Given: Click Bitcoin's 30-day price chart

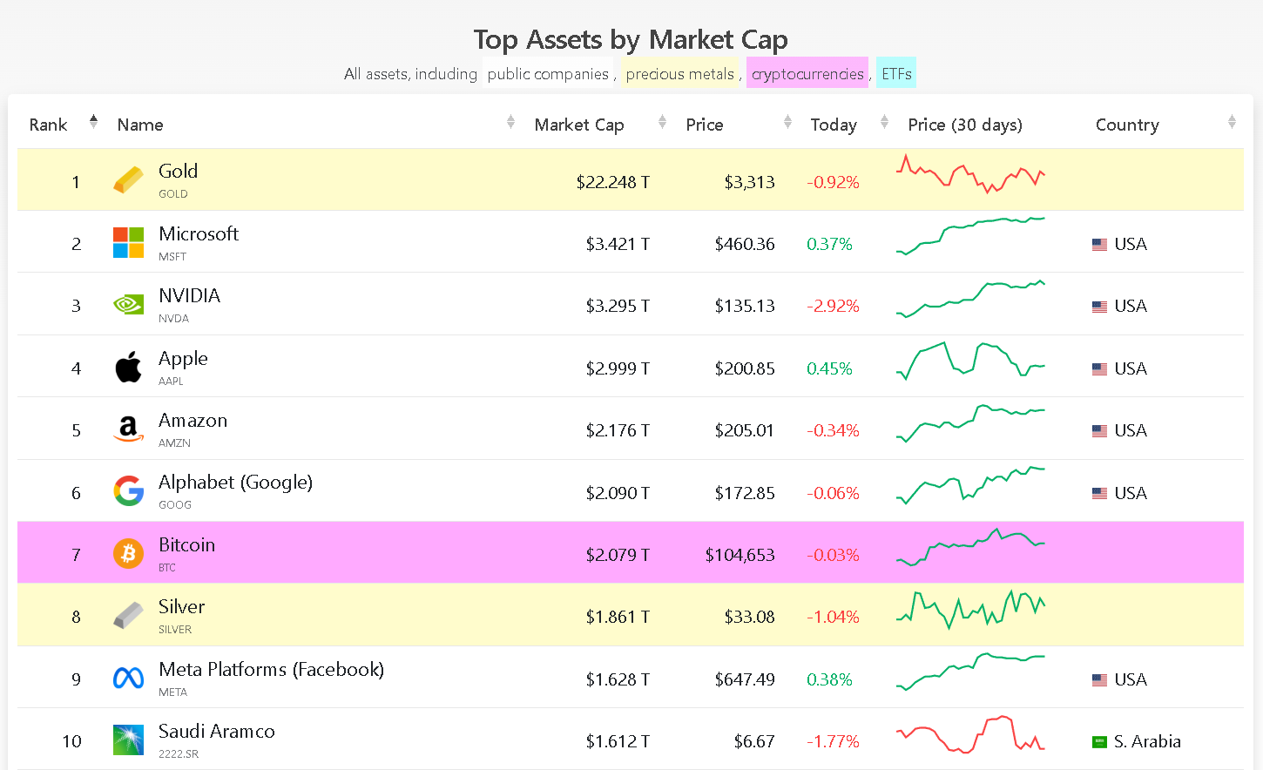Looking at the screenshot, I should pos(970,546).
